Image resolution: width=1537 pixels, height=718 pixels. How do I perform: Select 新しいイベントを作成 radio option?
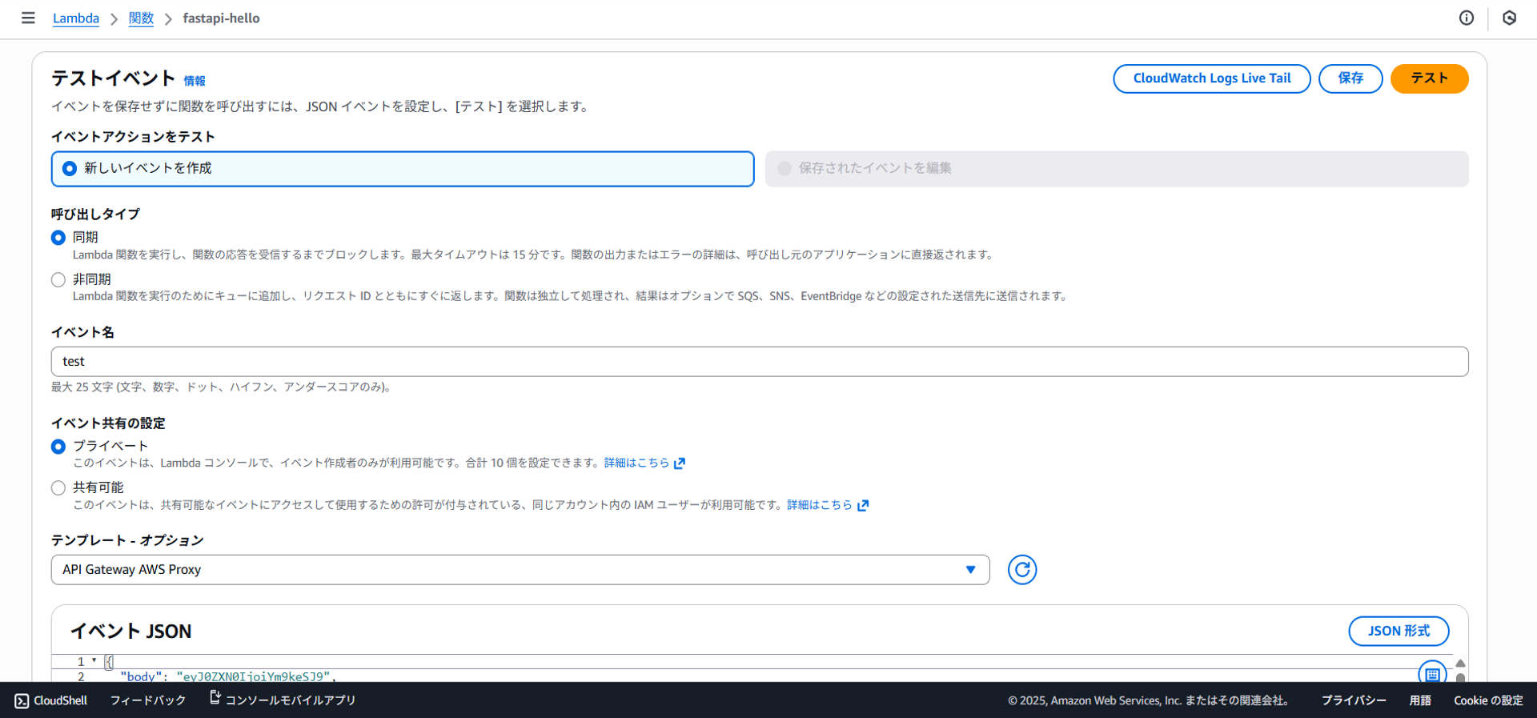coord(403,169)
